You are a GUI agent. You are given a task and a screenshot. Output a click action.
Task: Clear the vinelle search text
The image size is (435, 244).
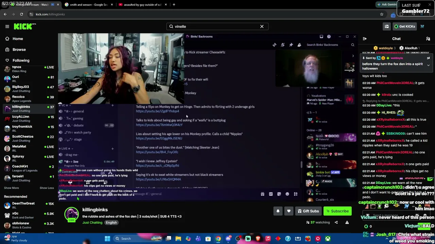coord(262,26)
